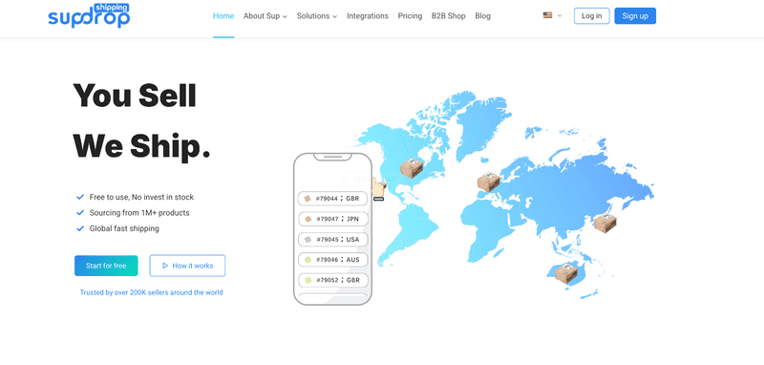This screenshot has width=764, height=365.
Task: Click the Start for free button
Action: pyautogui.click(x=106, y=266)
